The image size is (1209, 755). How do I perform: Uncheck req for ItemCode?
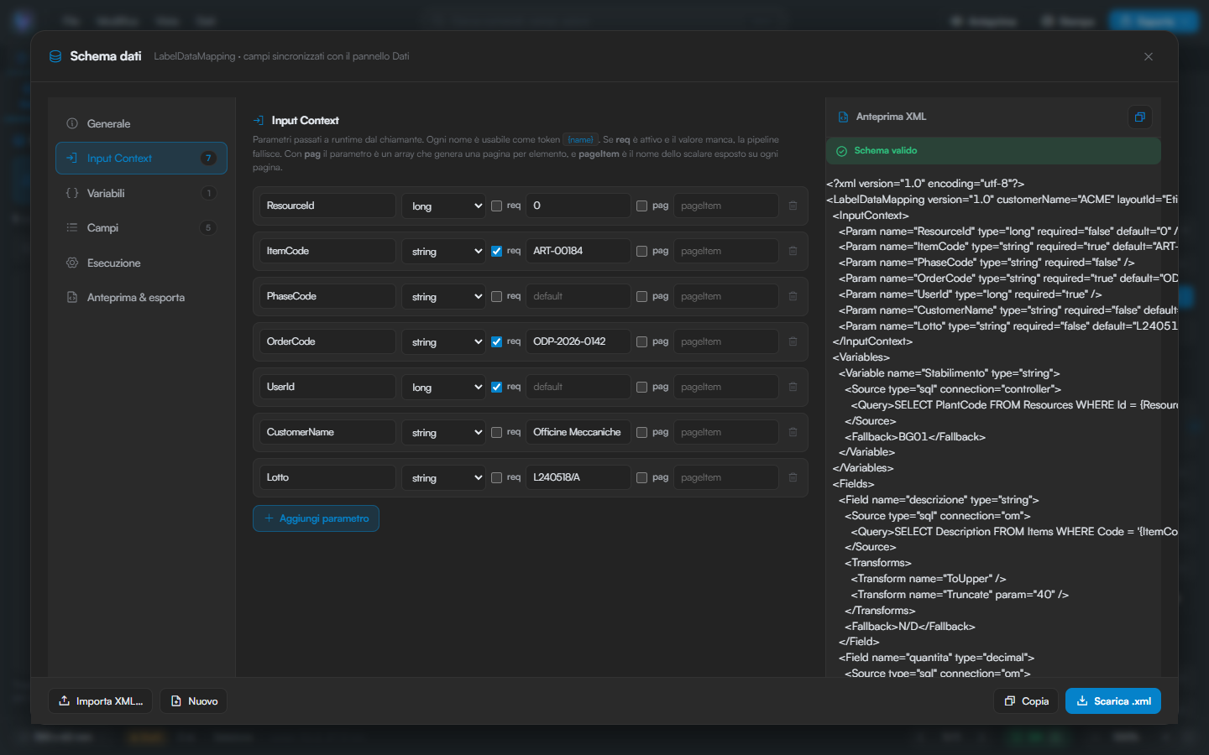coord(496,251)
